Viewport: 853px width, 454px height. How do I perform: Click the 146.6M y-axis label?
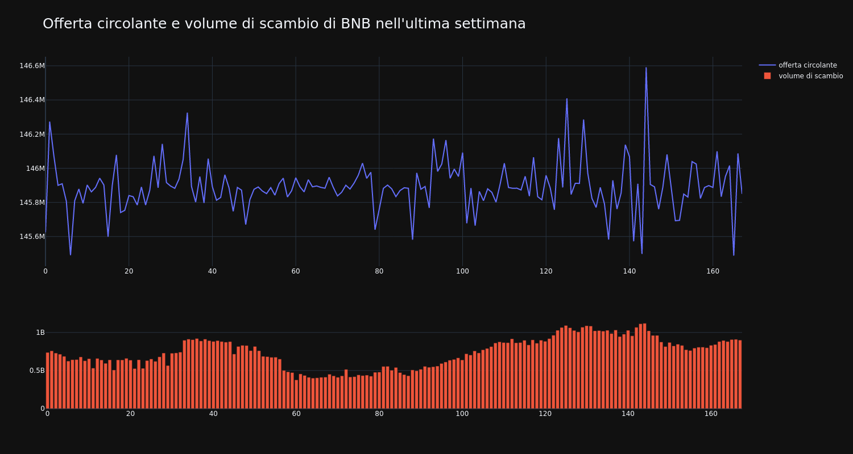pyautogui.click(x=32, y=66)
